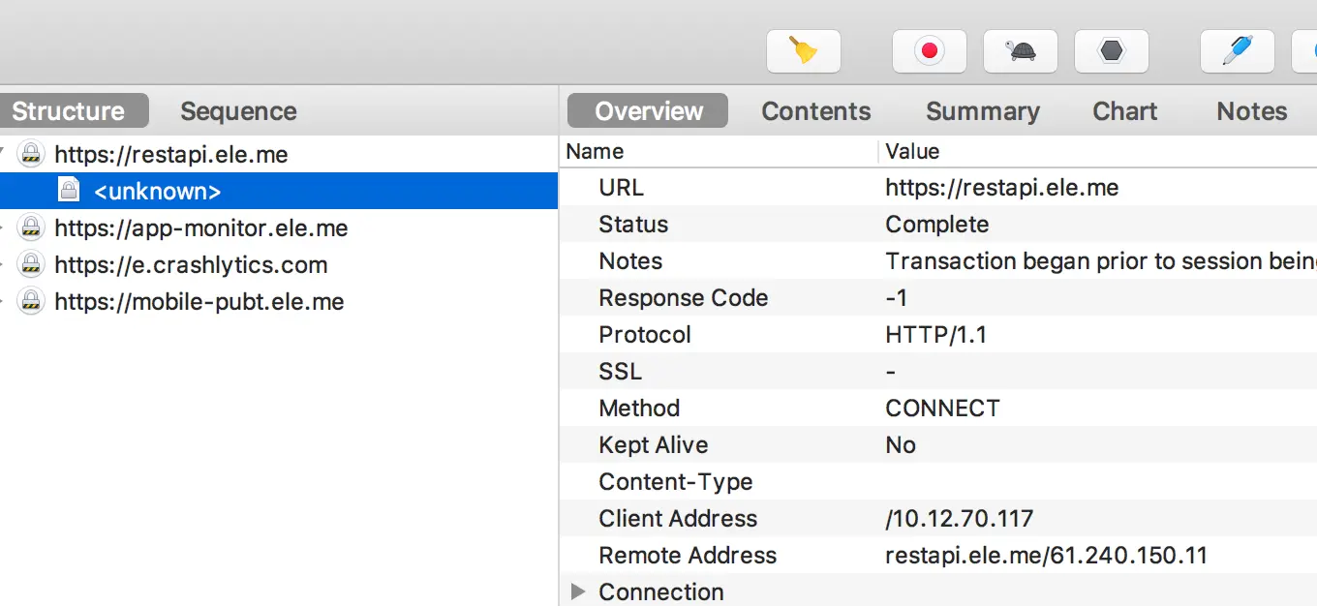This screenshot has height=606, width=1317.
Task: Open the Summary tab
Action: [x=982, y=111]
